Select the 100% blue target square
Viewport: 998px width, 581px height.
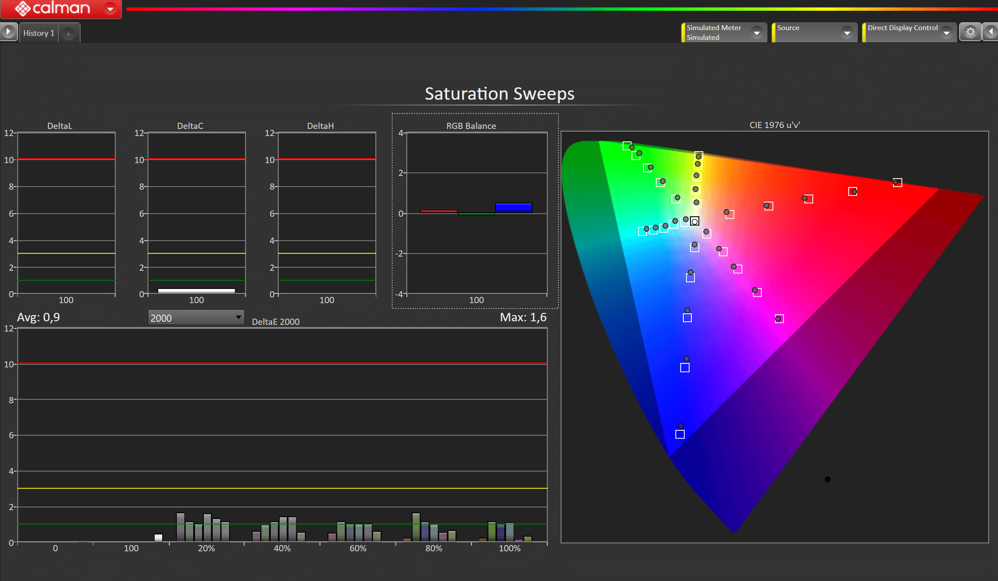[680, 434]
